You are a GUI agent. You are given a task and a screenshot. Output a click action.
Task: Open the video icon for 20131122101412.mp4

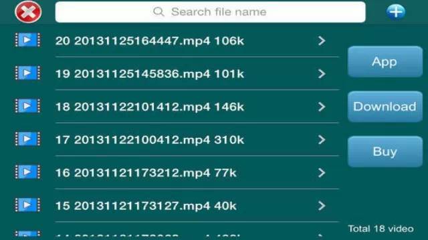tap(27, 106)
